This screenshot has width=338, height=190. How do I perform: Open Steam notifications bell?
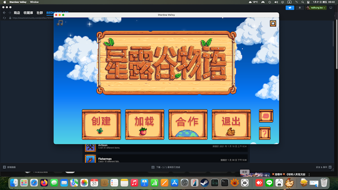pos(299,8)
